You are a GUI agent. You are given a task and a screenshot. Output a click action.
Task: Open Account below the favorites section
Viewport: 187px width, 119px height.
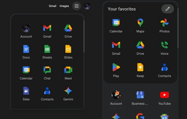(x=116, y=98)
